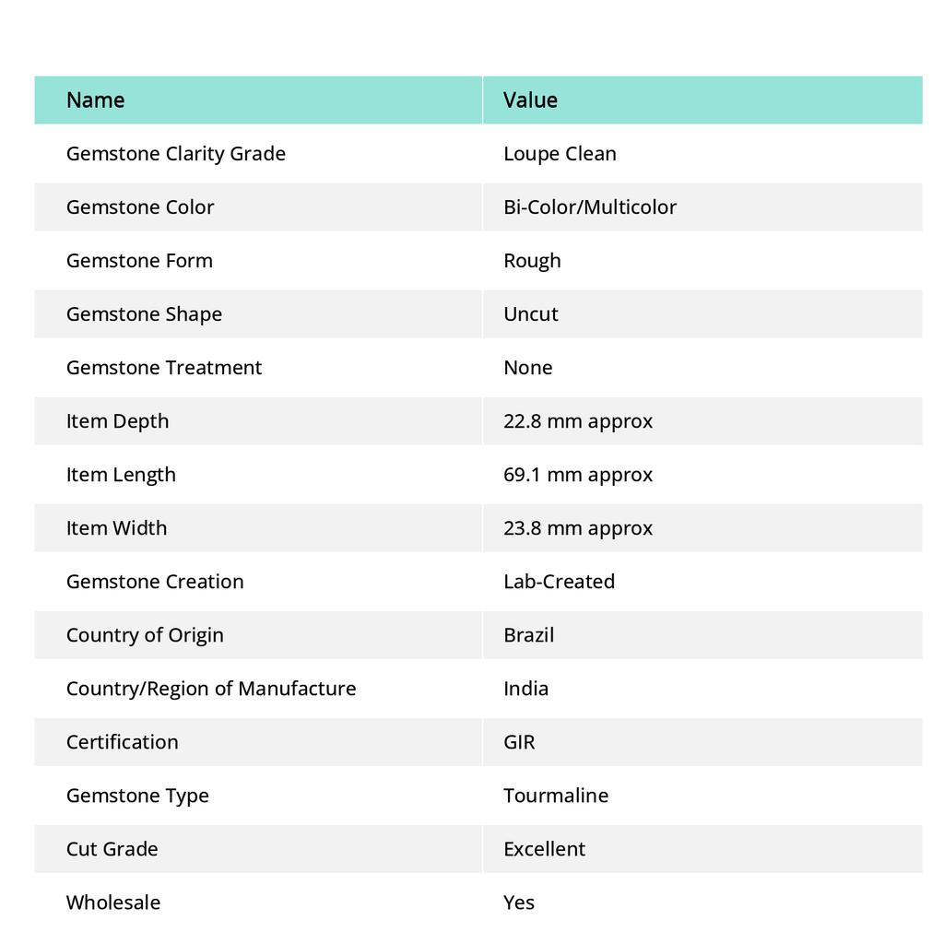Click the Lab-Created value
The height and width of the screenshot is (944, 944).
[560, 582]
